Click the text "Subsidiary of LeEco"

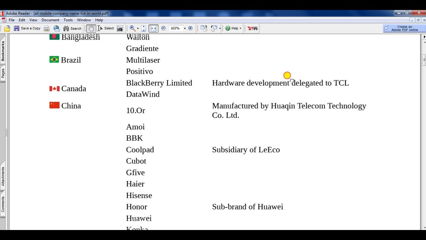pyautogui.click(x=246, y=150)
